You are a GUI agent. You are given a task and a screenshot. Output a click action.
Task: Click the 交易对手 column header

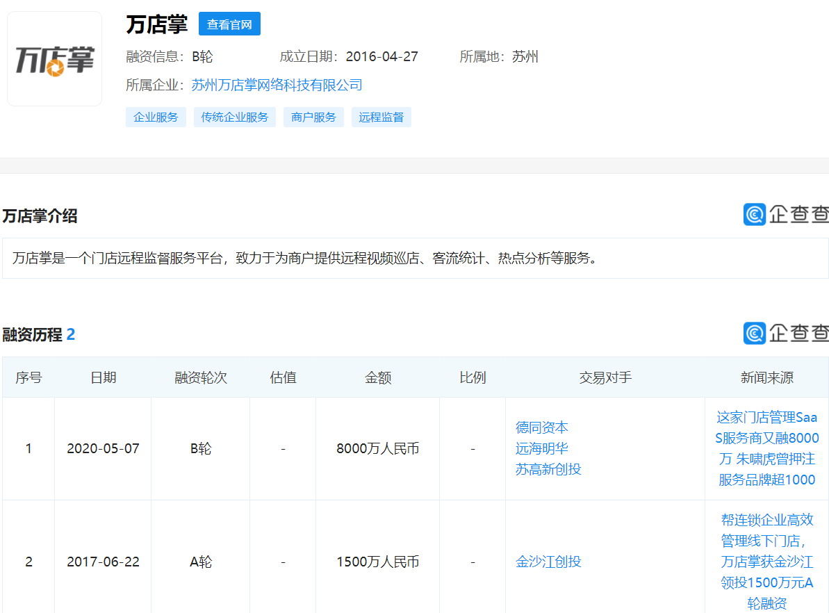(x=604, y=377)
